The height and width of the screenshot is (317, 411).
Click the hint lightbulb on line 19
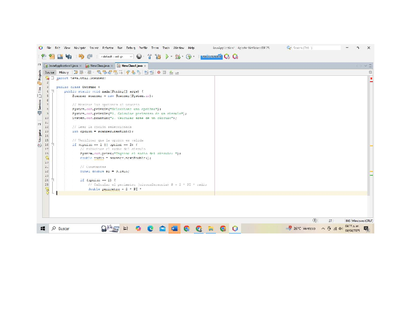click(x=48, y=158)
